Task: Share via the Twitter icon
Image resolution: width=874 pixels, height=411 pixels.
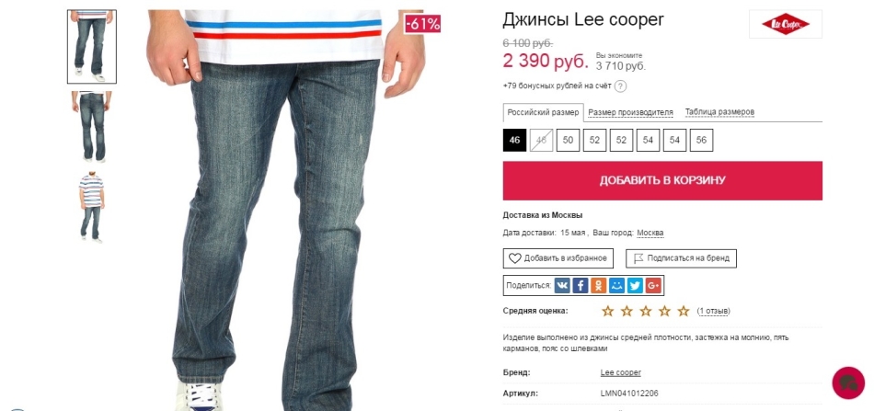Action: pyautogui.click(x=635, y=286)
